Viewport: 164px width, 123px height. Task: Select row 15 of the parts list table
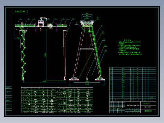pos(133,68)
